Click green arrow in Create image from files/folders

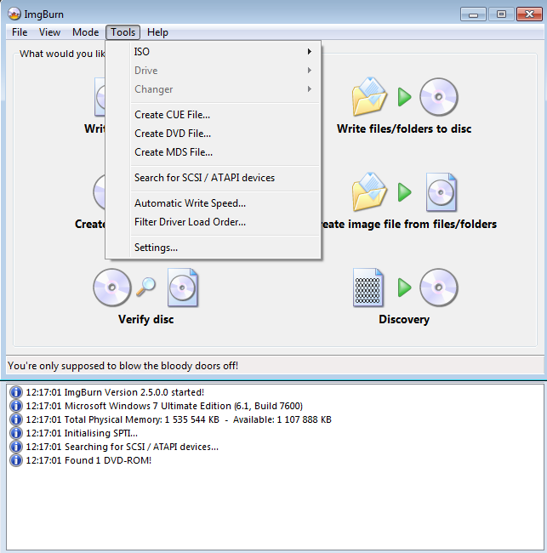coord(405,192)
